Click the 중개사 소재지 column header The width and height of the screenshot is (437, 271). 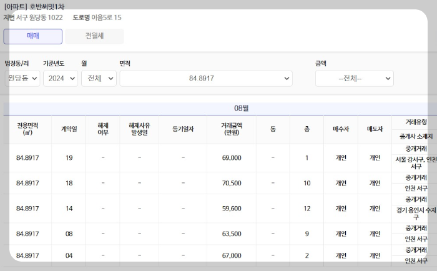point(416,137)
